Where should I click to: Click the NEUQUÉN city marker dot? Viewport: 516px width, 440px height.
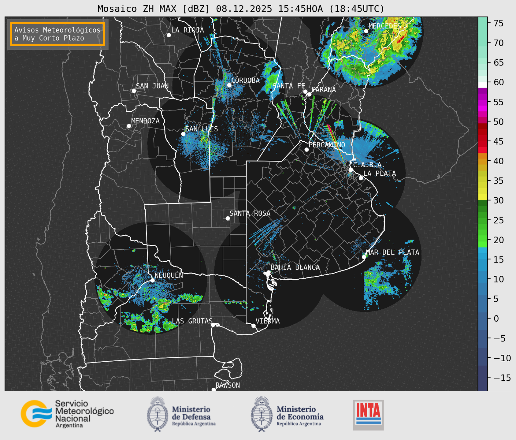point(152,280)
